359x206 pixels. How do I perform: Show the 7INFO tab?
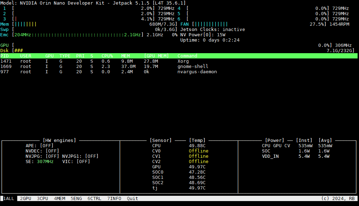click(114, 199)
